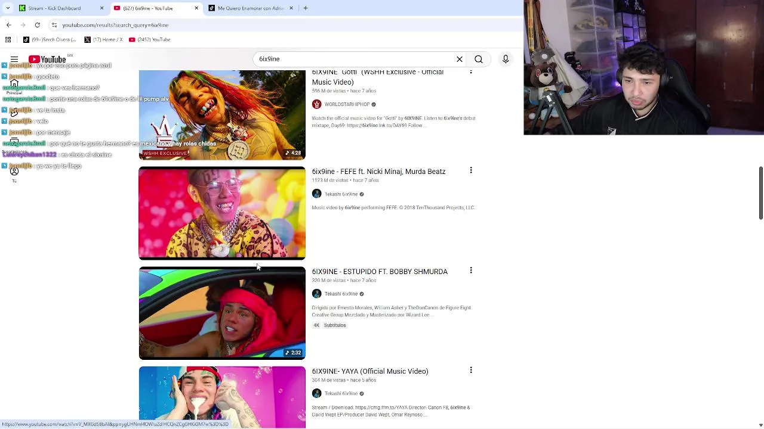Open the Serch Olvera TikTok bookmark
Screen dimensions: 764x429
[x=50, y=39]
